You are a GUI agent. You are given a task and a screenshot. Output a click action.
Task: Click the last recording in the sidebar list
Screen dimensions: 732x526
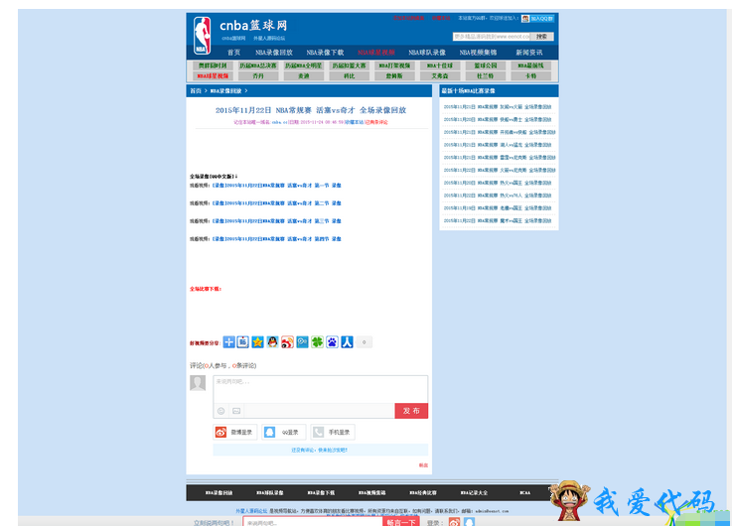[x=498, y=220]
